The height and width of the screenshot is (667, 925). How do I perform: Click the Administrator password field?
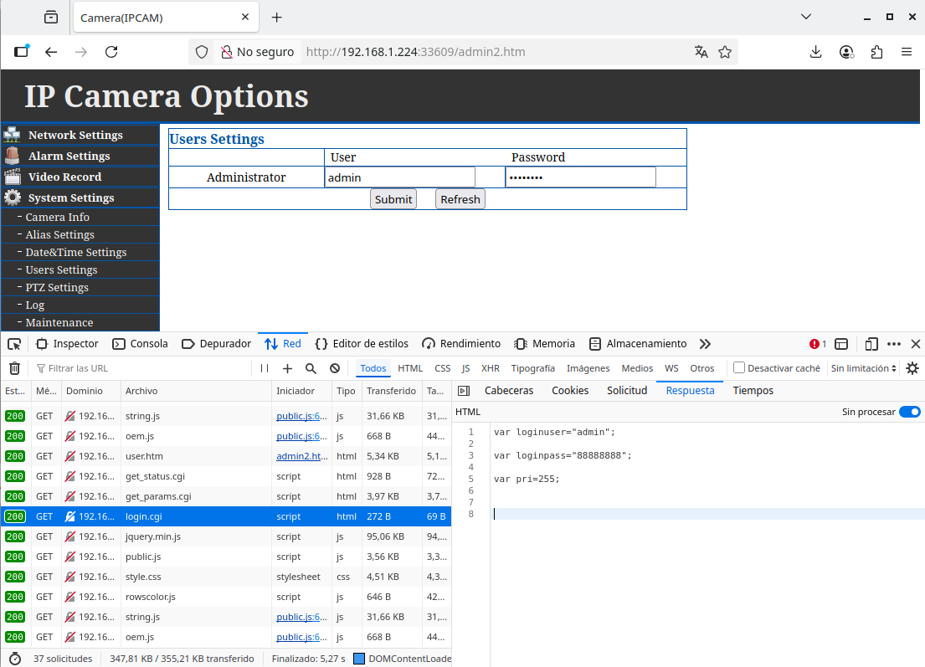580,177
